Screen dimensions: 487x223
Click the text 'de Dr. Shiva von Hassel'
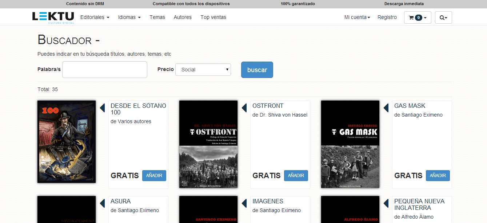pos(280,115)
